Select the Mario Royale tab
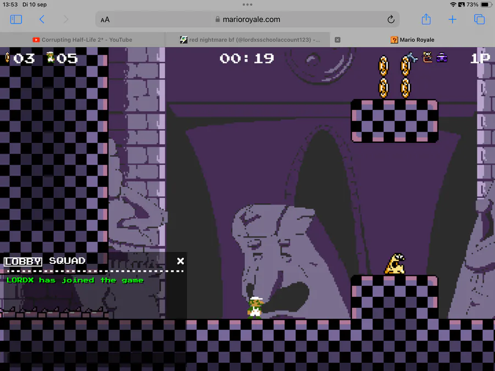Image resolution: width=495 pixels, height=371 pixels. (413, 40)
